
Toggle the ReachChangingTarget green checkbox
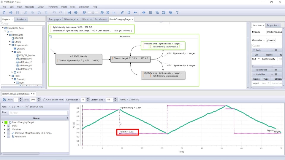tap(6, 122)
